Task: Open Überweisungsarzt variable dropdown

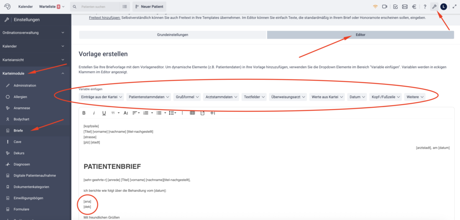Action: 288,97
